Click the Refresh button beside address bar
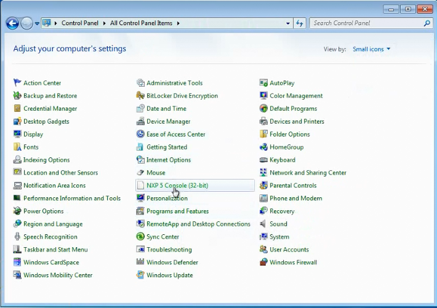This screenshot has width=437, height=308. pyautogui.click(x=300, y=23)
